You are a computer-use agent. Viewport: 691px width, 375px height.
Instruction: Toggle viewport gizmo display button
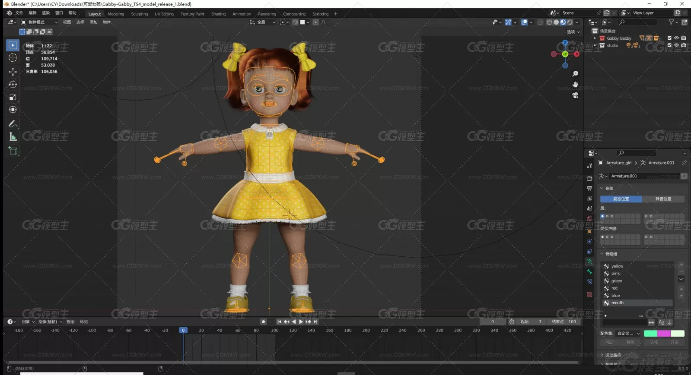tap(508, 22)
